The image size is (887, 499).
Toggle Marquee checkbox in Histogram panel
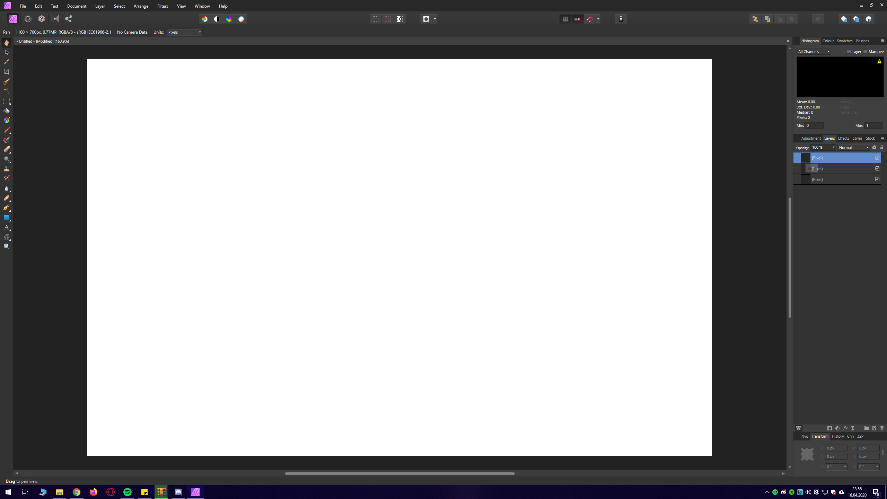coord(865,52)
